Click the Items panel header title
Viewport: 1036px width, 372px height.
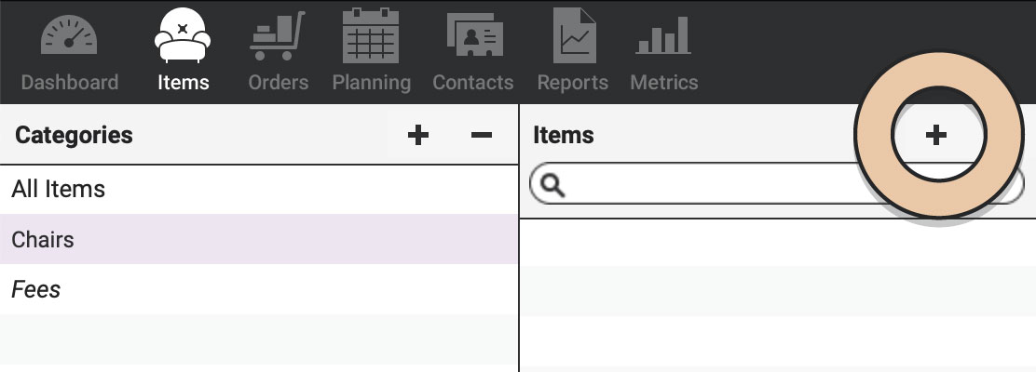[x=563, y=135]
